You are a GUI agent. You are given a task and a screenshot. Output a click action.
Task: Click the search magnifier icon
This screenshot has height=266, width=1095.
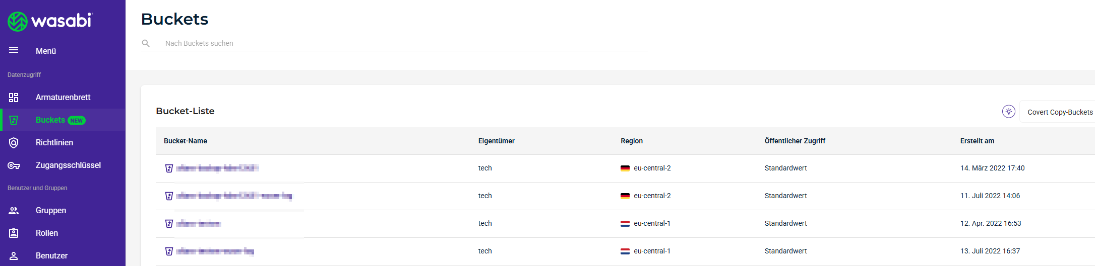(x=146, y=43)
